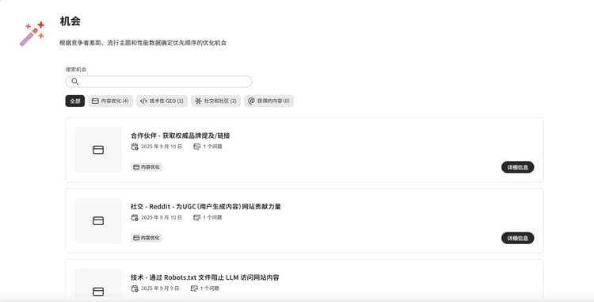This screenshot has height=302, width=594.
Task: Click 1 个问题 on Reddit card
Action: tap(212, 217)
